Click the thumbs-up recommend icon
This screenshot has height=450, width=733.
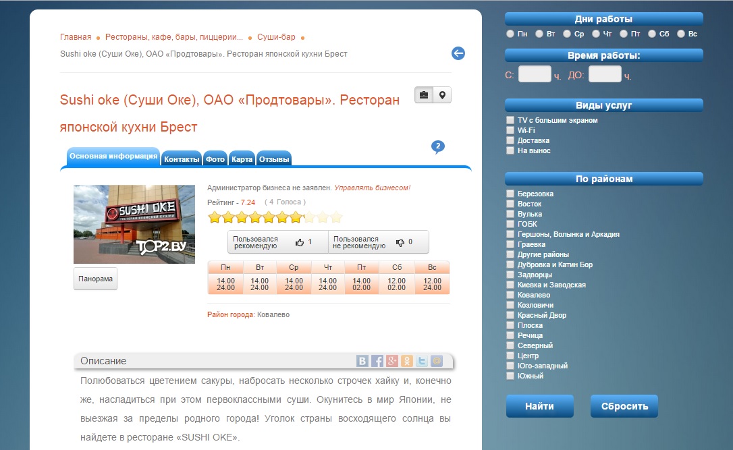coord(300,242)
